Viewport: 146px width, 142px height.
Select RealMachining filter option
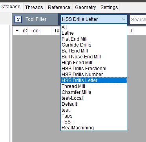coord(94,128)
